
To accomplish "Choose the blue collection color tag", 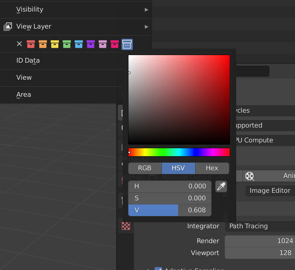I will [79, 44].
